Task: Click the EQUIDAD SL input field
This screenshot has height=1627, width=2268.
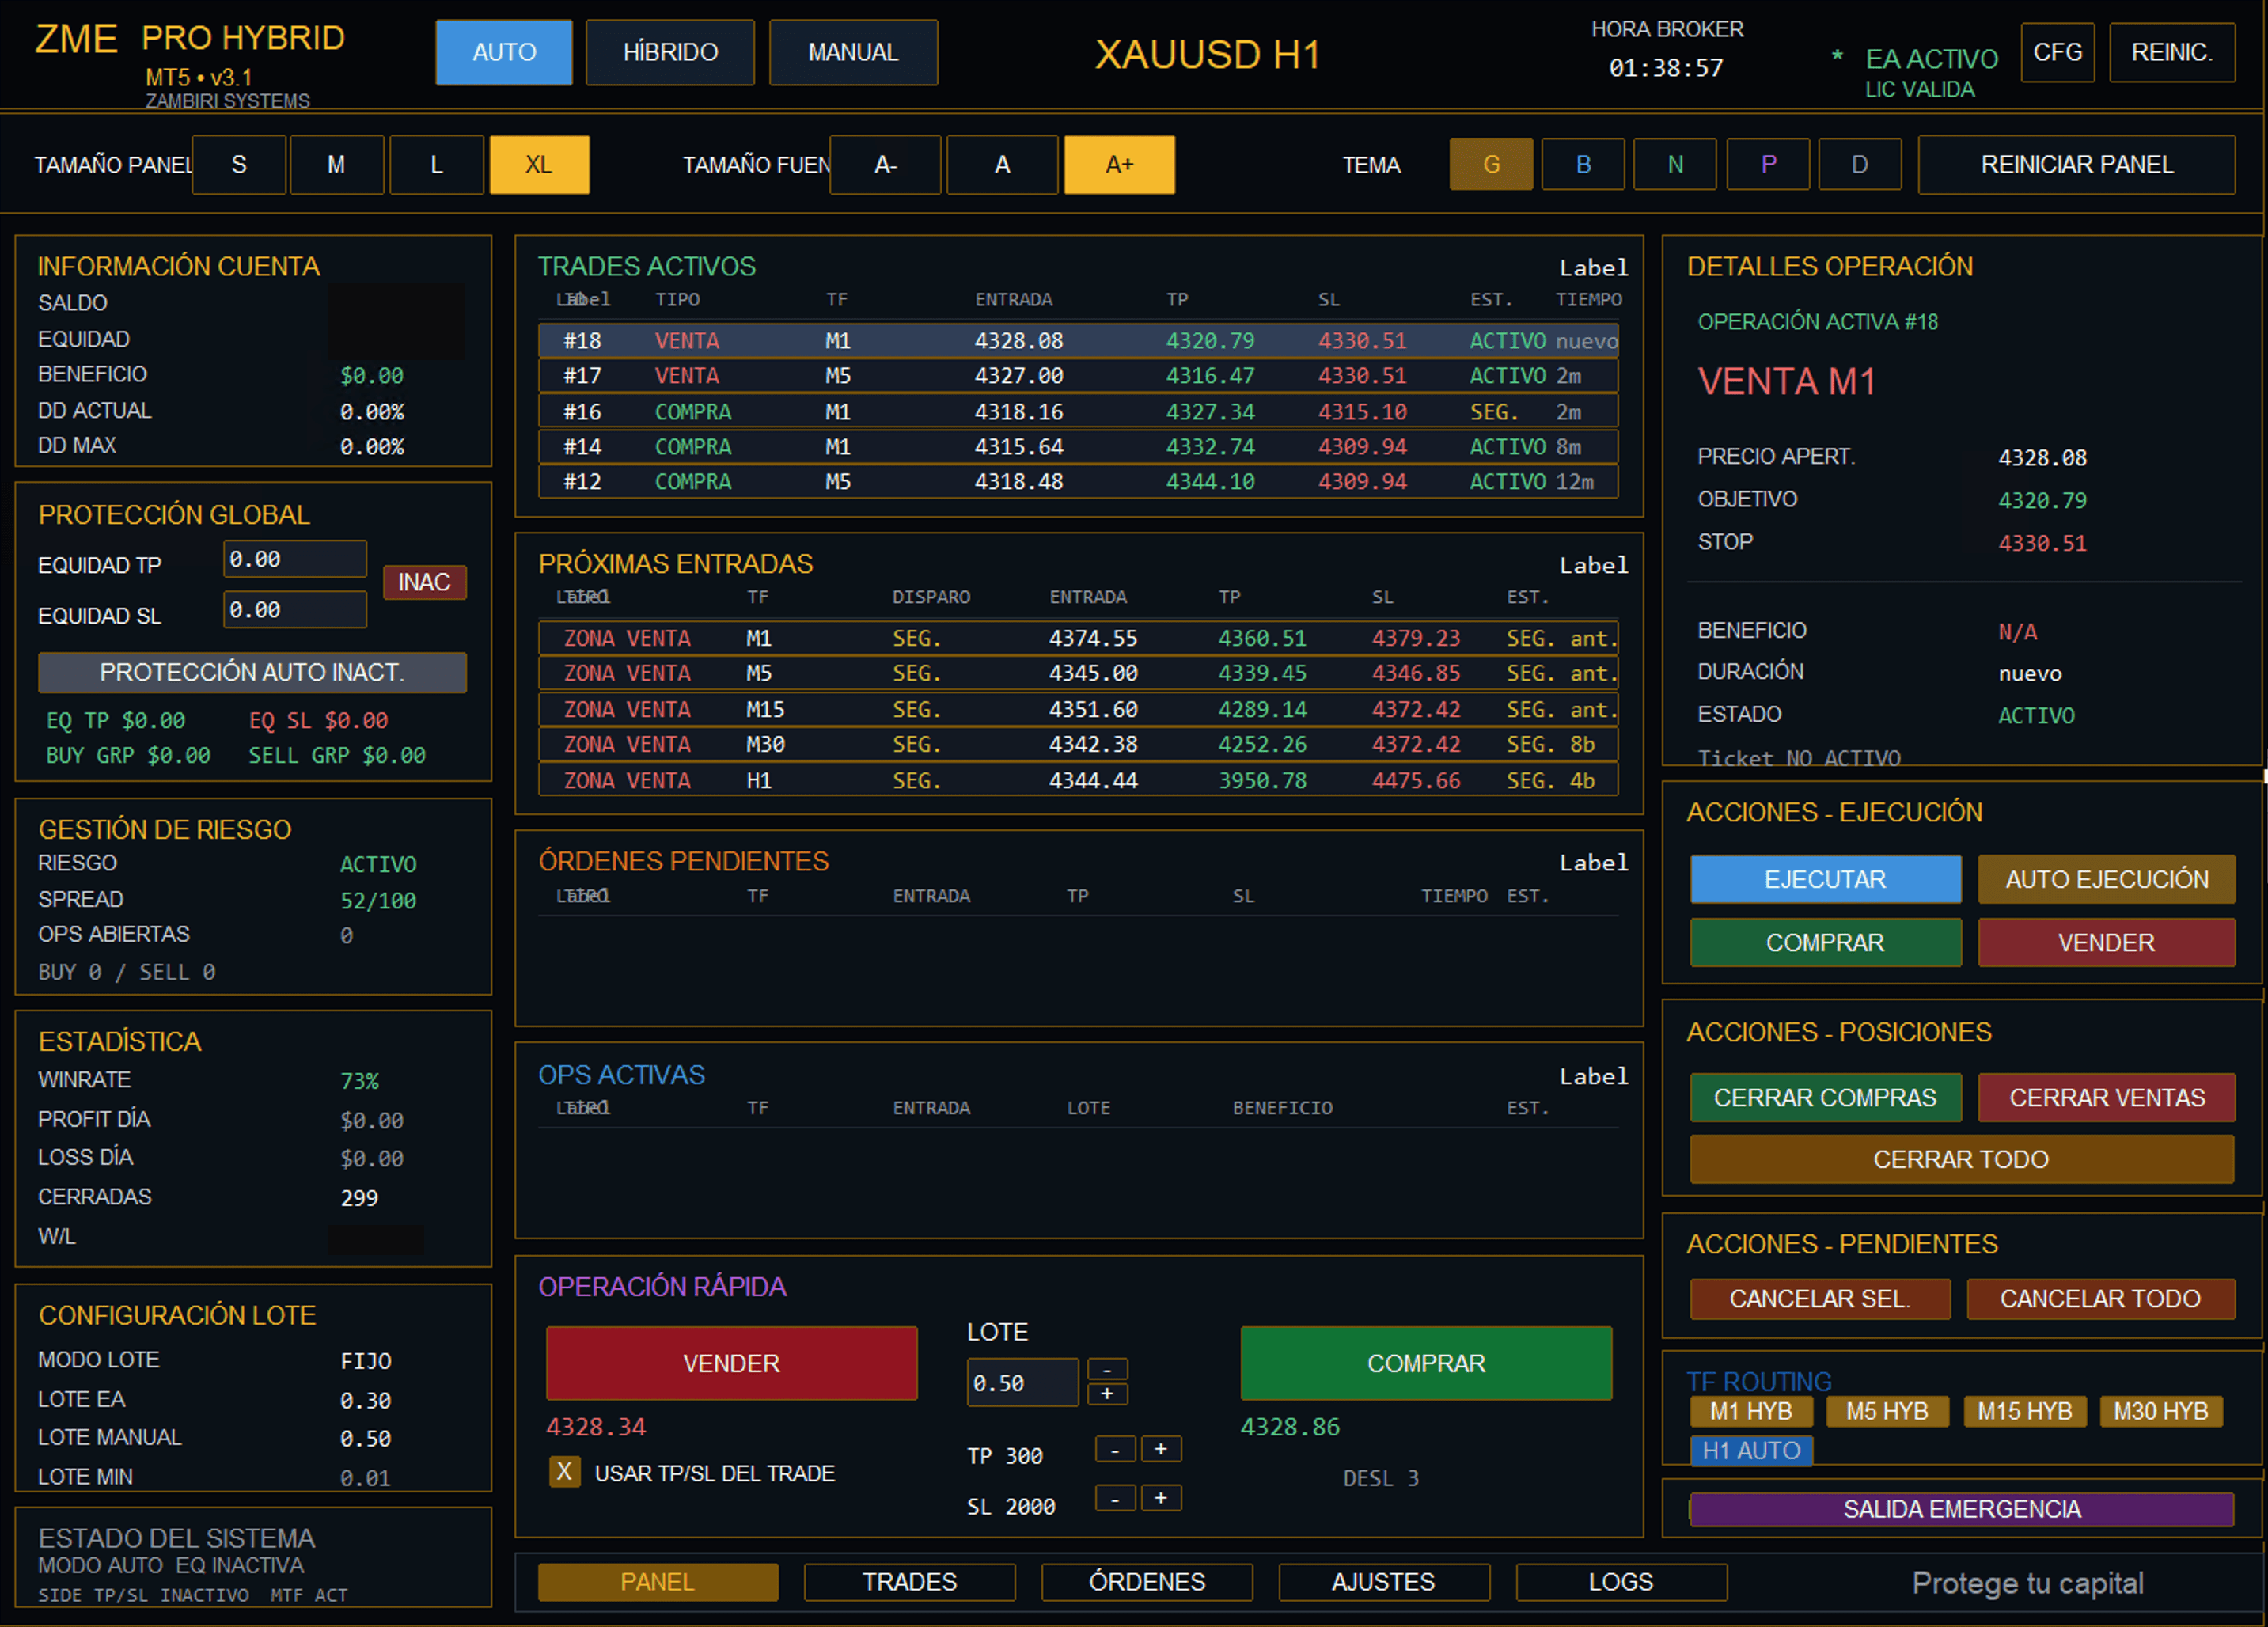Action: pyautogui.click(x=295, y=610)
